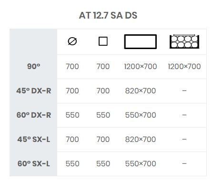Click the 820×700 value in 45° SX-L row

141,140
